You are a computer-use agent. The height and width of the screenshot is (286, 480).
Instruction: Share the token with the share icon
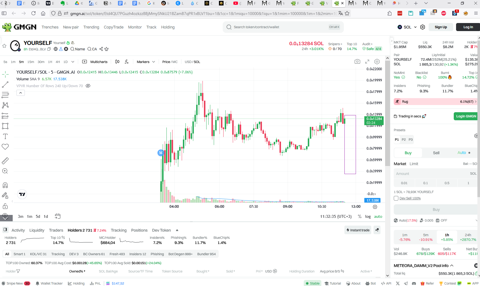tap(101, 49)
